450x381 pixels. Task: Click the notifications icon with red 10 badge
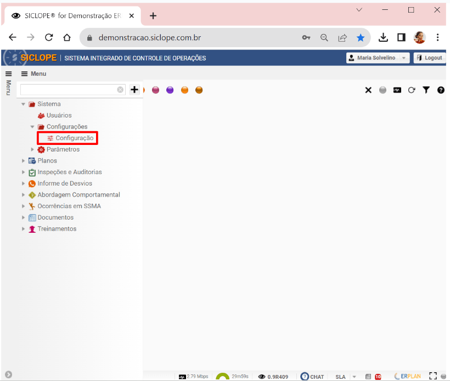tap(378, 377)
